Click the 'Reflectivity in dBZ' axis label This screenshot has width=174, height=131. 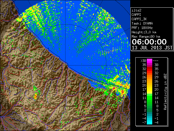[165, 92]
